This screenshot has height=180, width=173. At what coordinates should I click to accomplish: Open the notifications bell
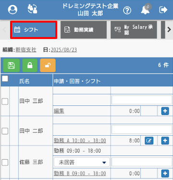pyautogui.click(x=146, y=10)
